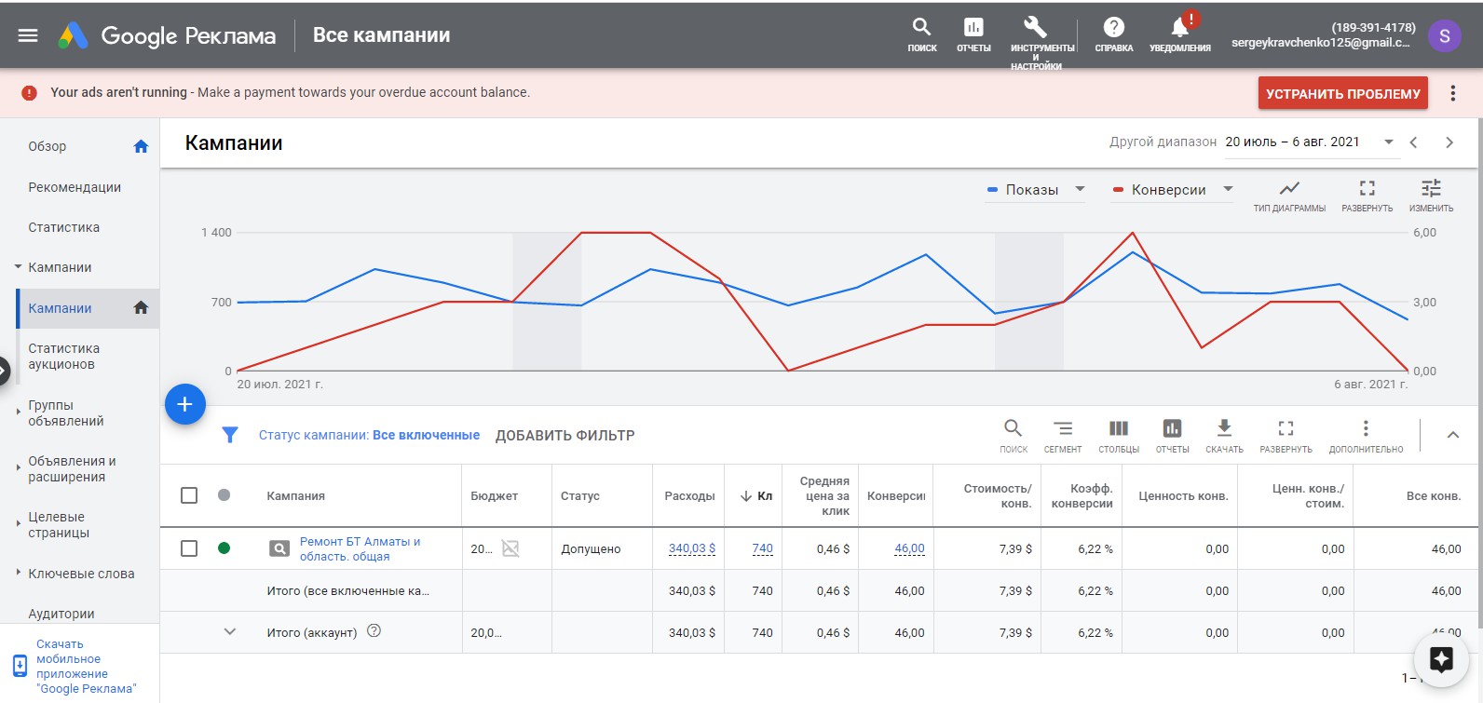Open the hamburger main menu
Screen dimensions: 1483x703
coord(28,35)
